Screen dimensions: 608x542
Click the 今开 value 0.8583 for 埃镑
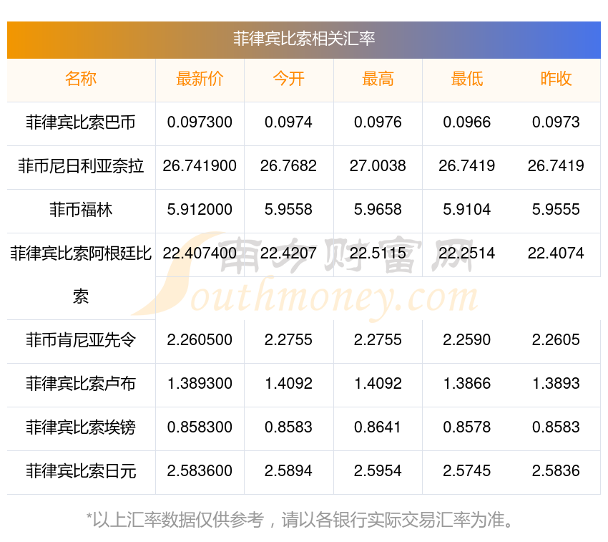click(288, 427)
